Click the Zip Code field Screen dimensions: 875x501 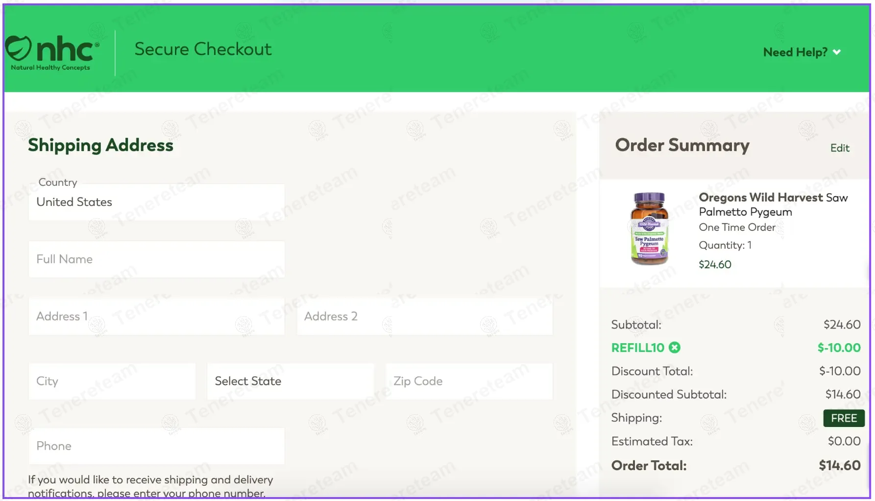pos(469,381)
